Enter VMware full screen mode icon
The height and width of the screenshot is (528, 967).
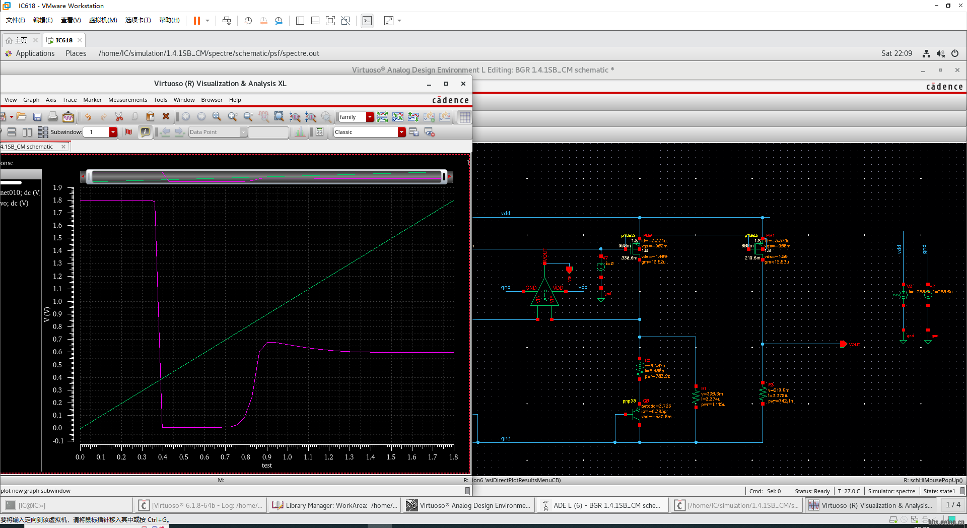point(330,21)
